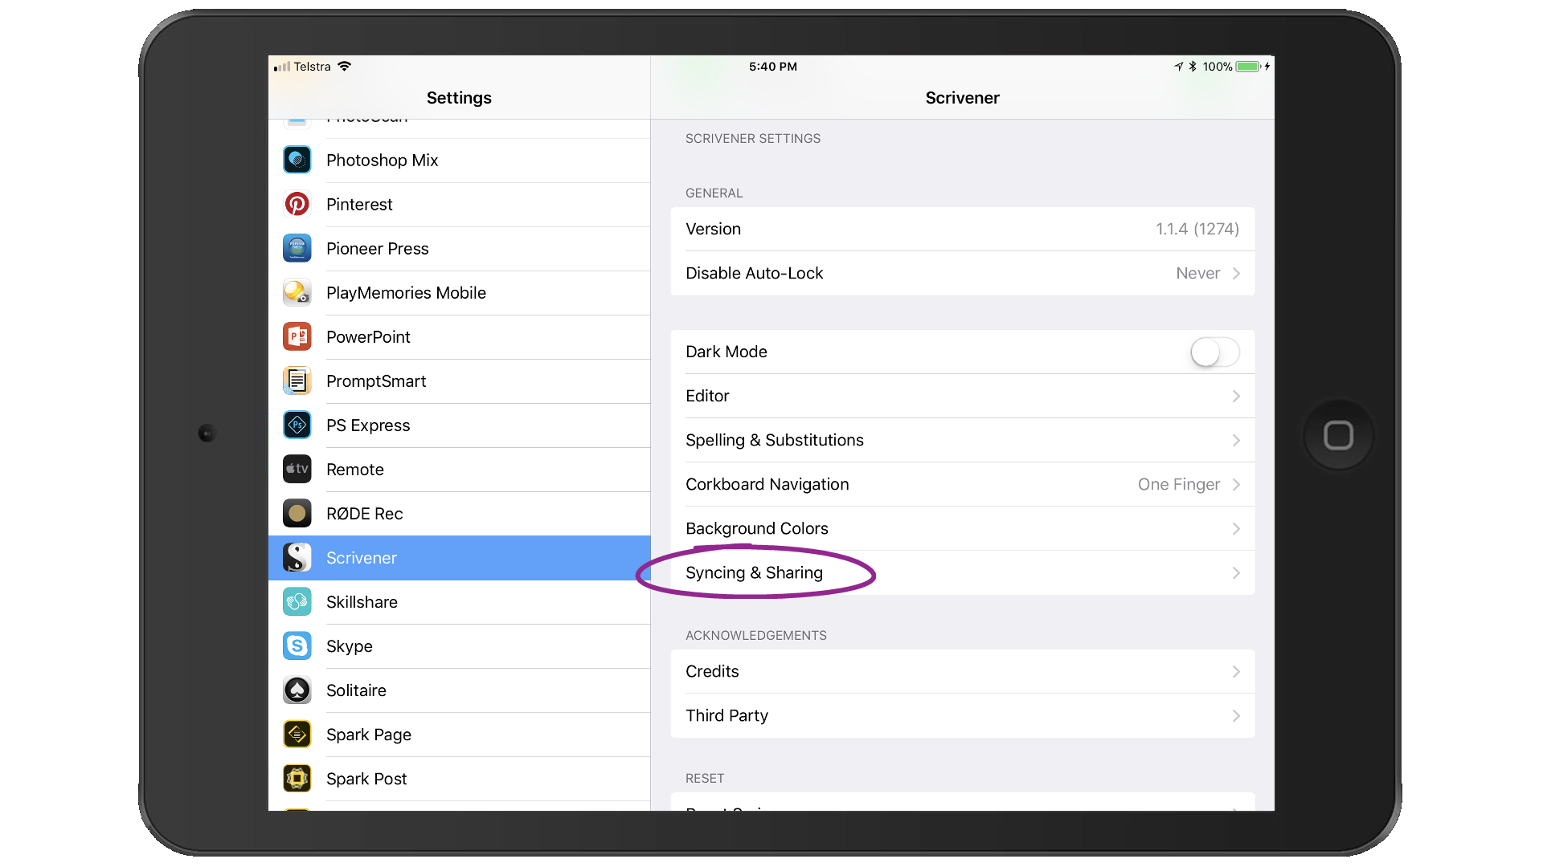Open Credits chevron
This screenshot has height=867, width=1543.
click(x=1236, y=671)
